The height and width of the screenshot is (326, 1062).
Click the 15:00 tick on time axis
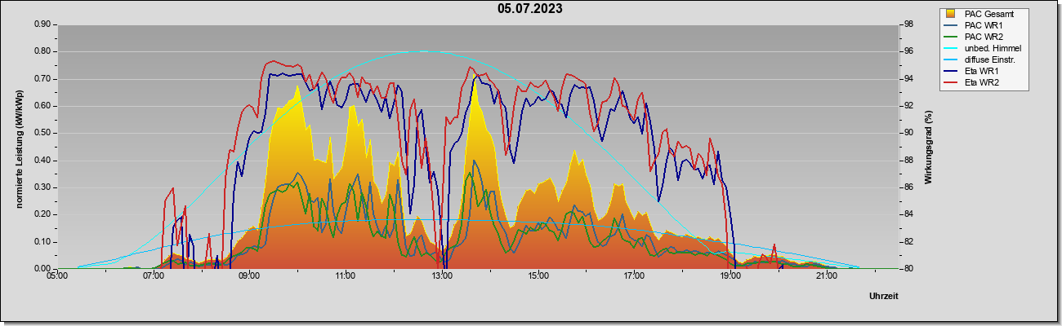pyautogui.click(x=538, y=276)
